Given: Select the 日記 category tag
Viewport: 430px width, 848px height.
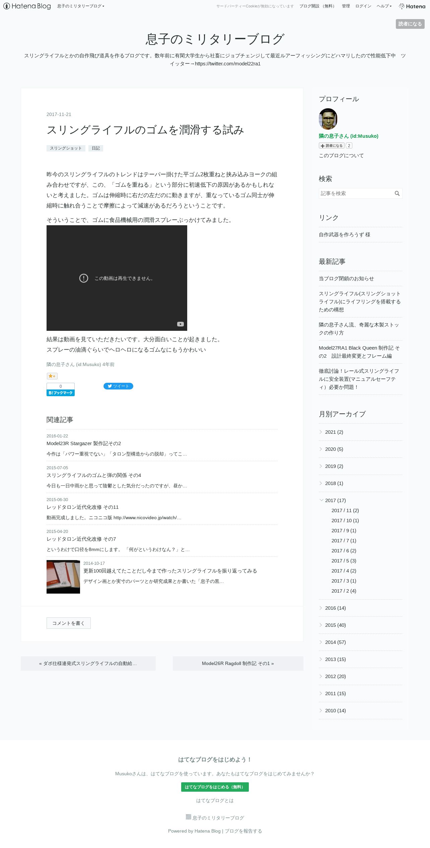Looking at the screenshot, I should [96, 148].
